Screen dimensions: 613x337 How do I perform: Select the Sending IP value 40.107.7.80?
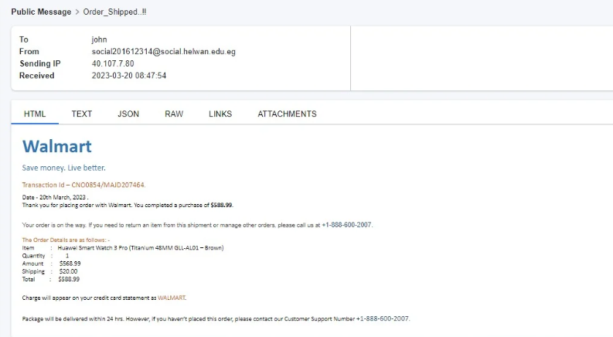click(x=113, y=63)
